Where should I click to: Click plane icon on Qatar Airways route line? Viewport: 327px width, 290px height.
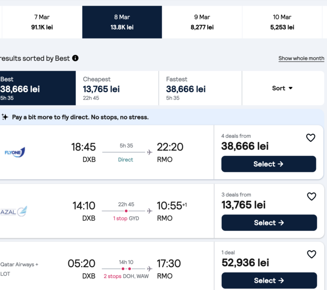[x=149, y=269]
